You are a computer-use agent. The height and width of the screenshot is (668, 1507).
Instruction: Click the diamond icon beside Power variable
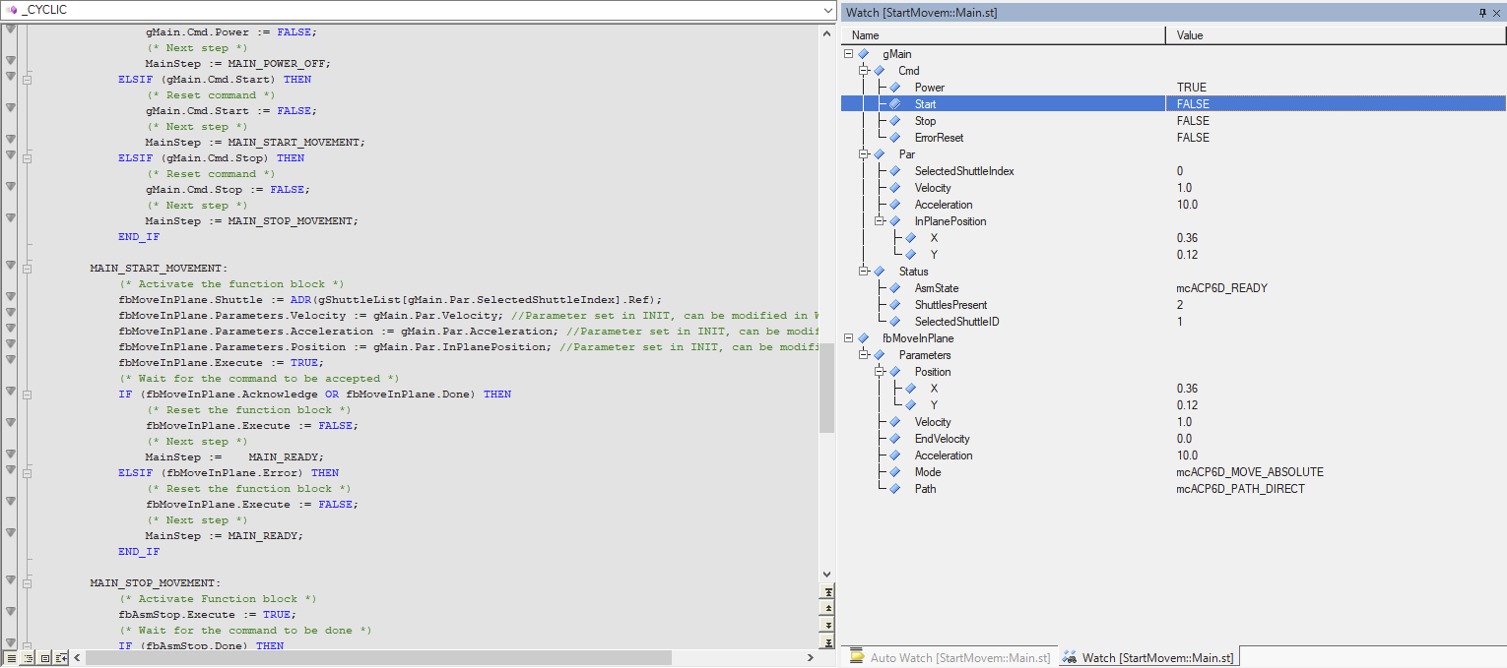tap(894, 88)
